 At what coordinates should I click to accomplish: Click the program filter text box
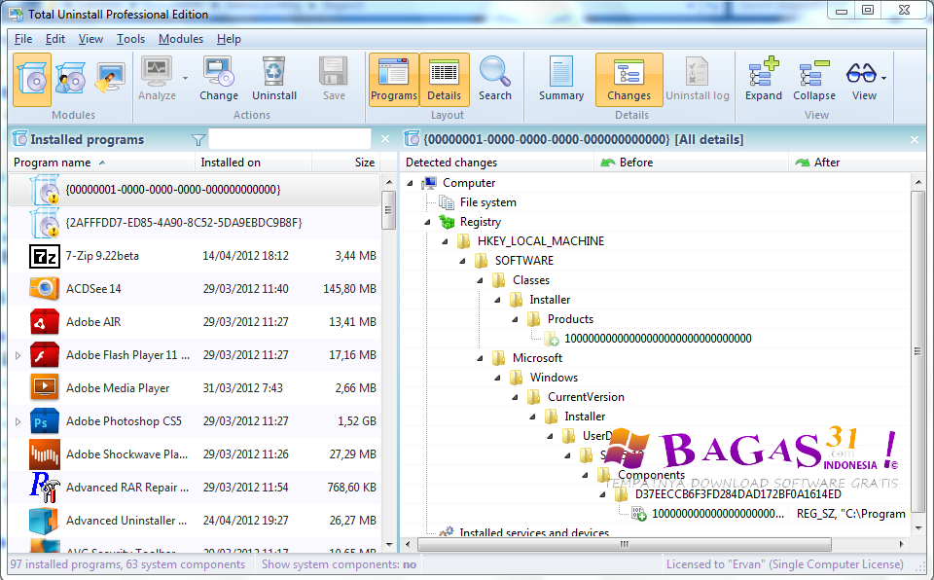coord(290,139)
